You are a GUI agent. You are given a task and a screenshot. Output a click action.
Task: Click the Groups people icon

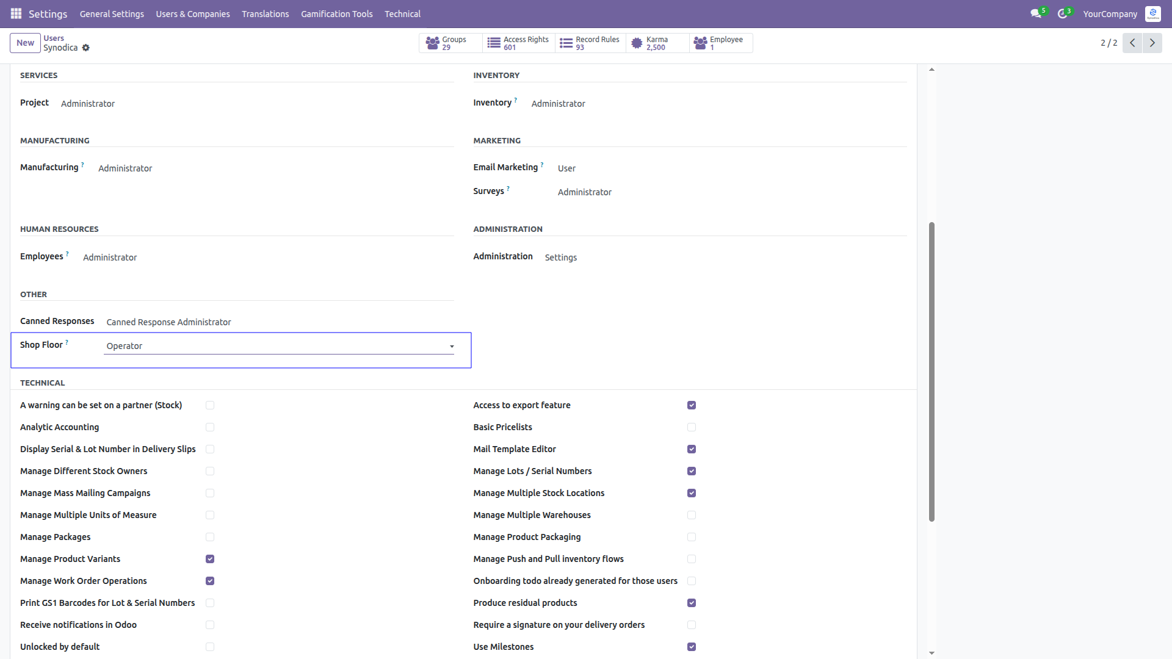pyautogui.click(x=432, y=43)
